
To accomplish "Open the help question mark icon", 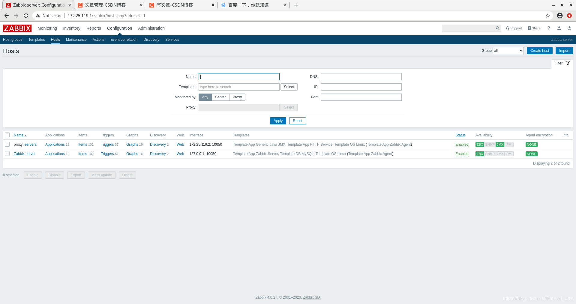I will pyautogui.click(x=549, y=28).
